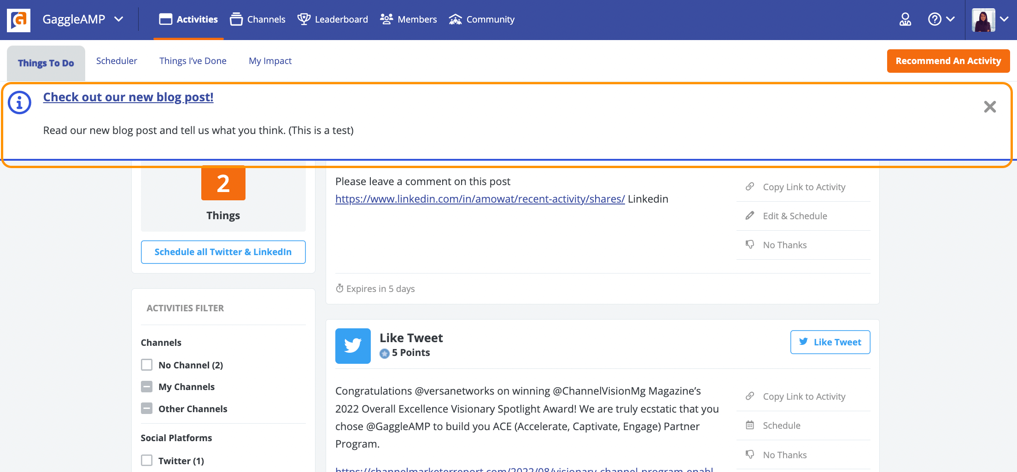
Task: Click the Activities icon in navbar
Action: 165,19
